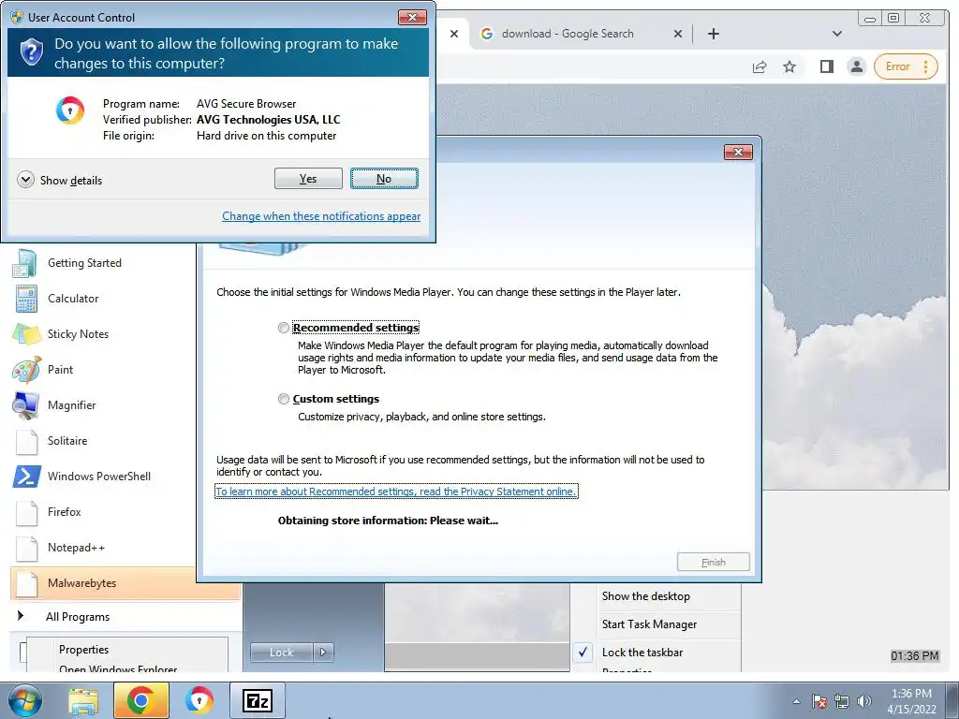The image size is (959, 719).
Task: Click the Chrome taskbar icon
Action: [x=140, y=700]
